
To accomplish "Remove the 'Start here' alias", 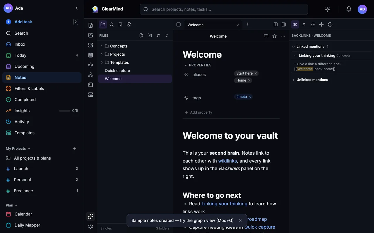I will pos(256,73).
